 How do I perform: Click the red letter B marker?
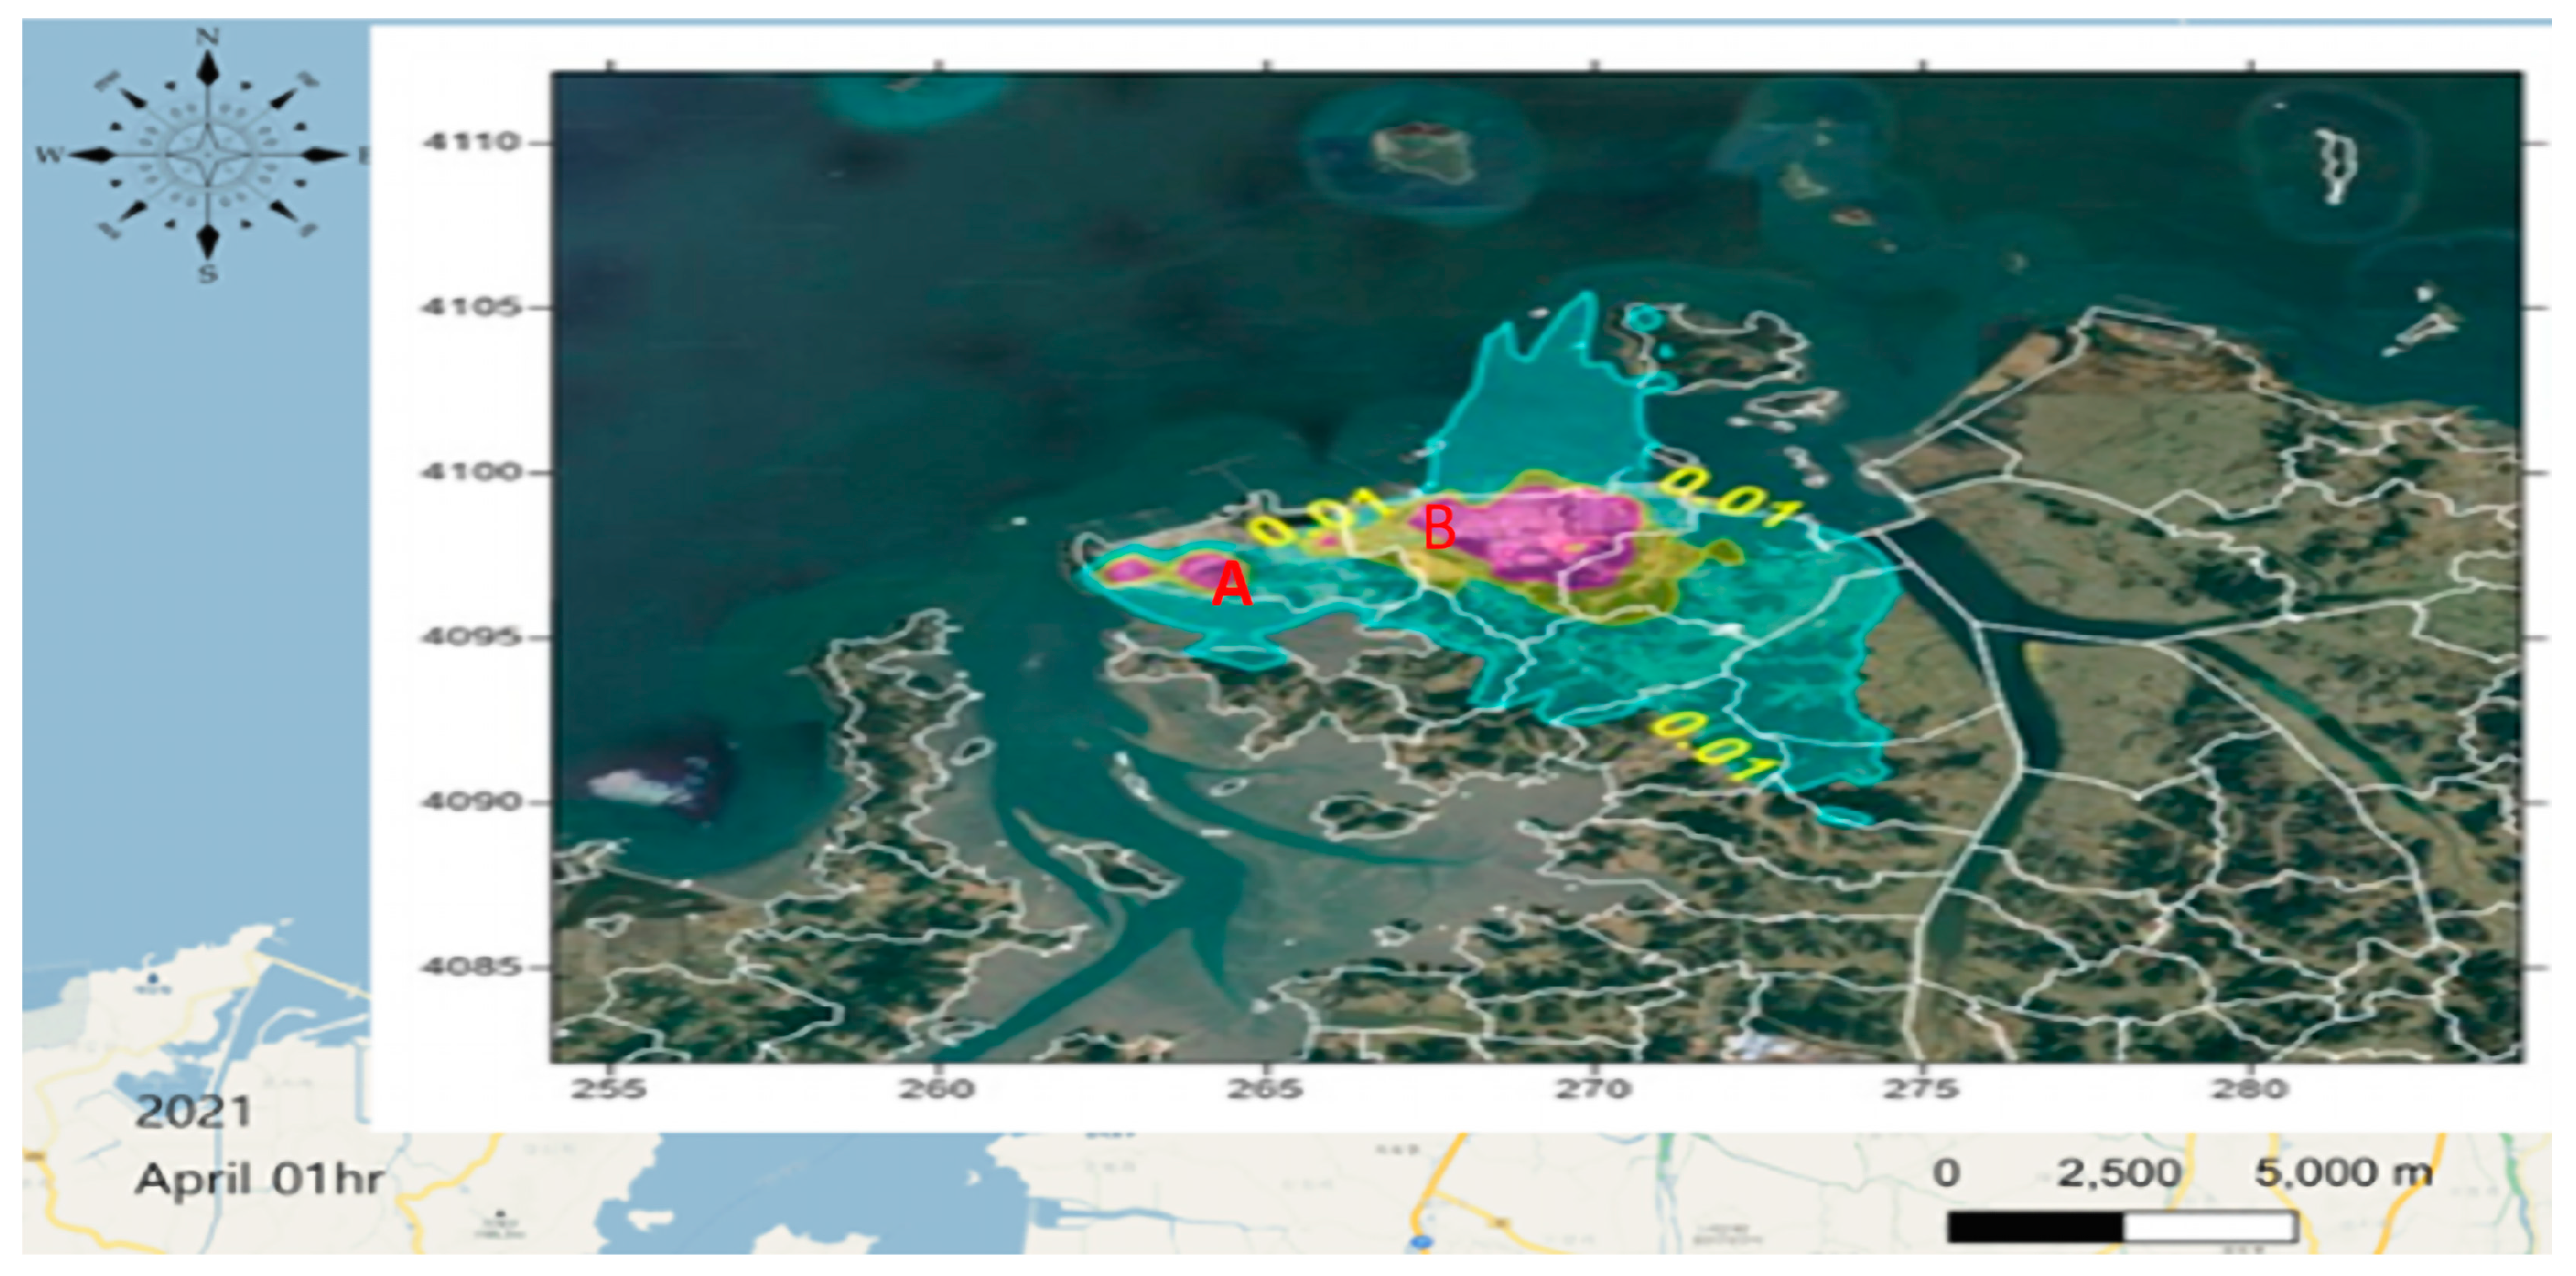[x=1439, y=528]
